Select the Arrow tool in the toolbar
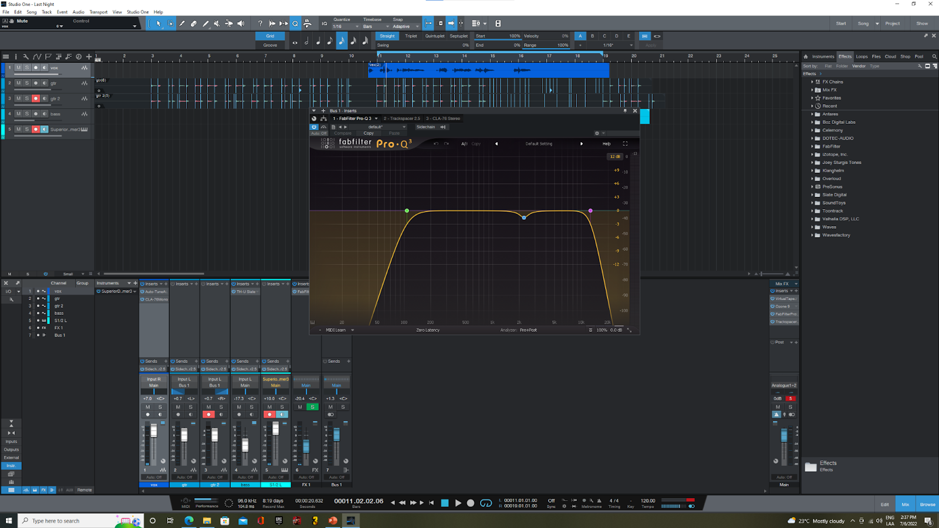This screenshot has height=528, width=939. click(158, 23)
